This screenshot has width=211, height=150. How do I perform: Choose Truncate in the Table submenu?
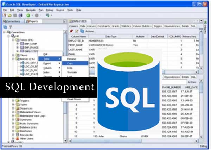tap(75, 73)
